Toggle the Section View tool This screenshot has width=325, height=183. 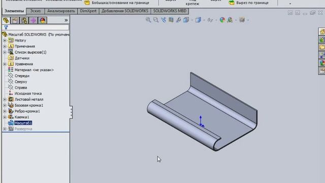click(171, 20)
